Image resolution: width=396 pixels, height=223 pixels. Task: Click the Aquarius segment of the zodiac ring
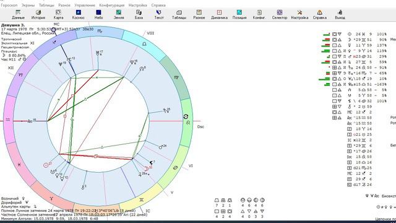pos(8,120)
